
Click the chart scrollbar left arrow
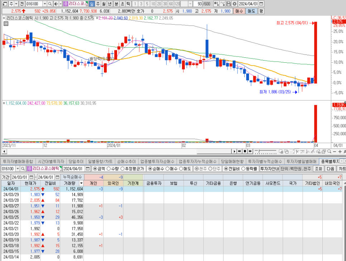tap(4, 151)
